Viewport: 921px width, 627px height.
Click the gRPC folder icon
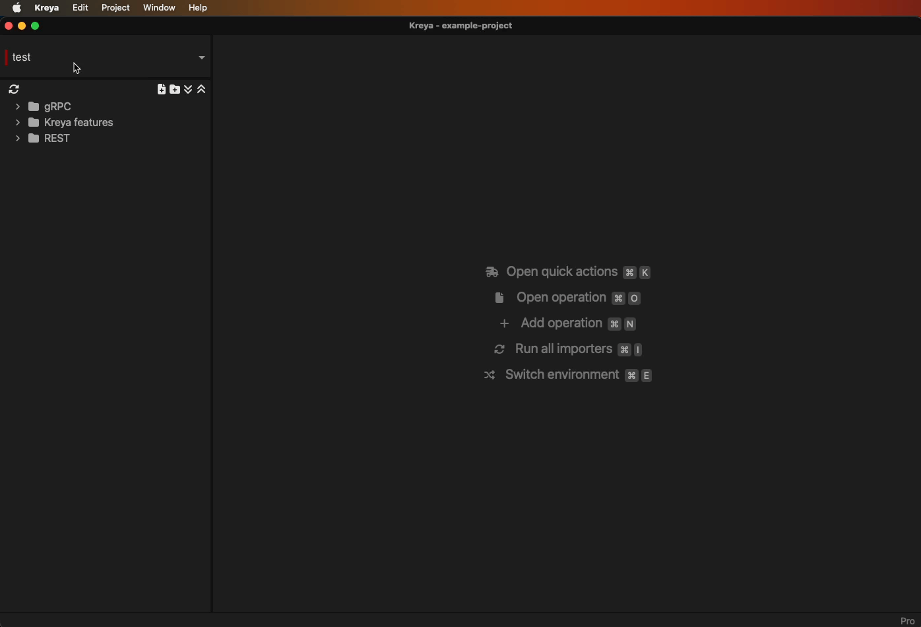(33, 106)
